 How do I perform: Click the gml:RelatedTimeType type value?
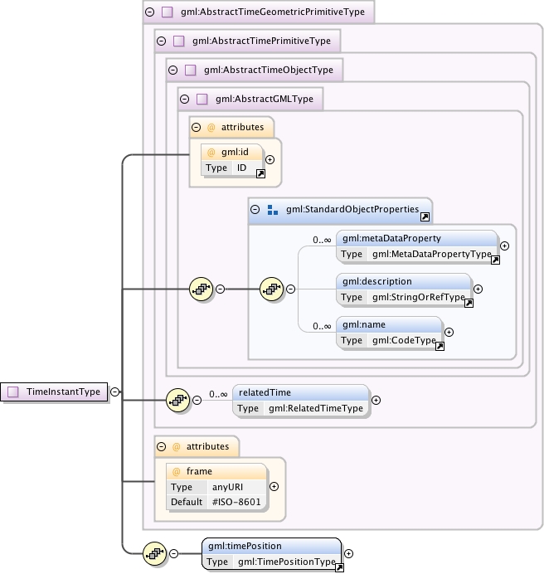click(316, 408)
